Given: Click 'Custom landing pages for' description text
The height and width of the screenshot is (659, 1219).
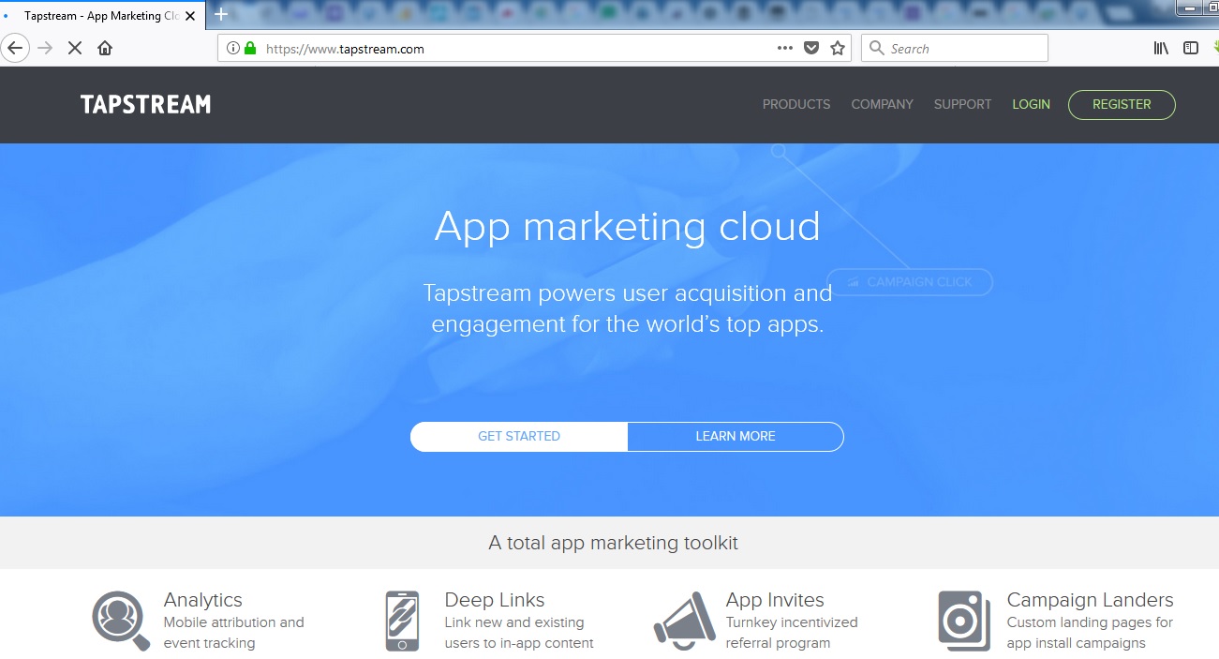Looking at the screenshot, I should click(x=1090, y=622).
